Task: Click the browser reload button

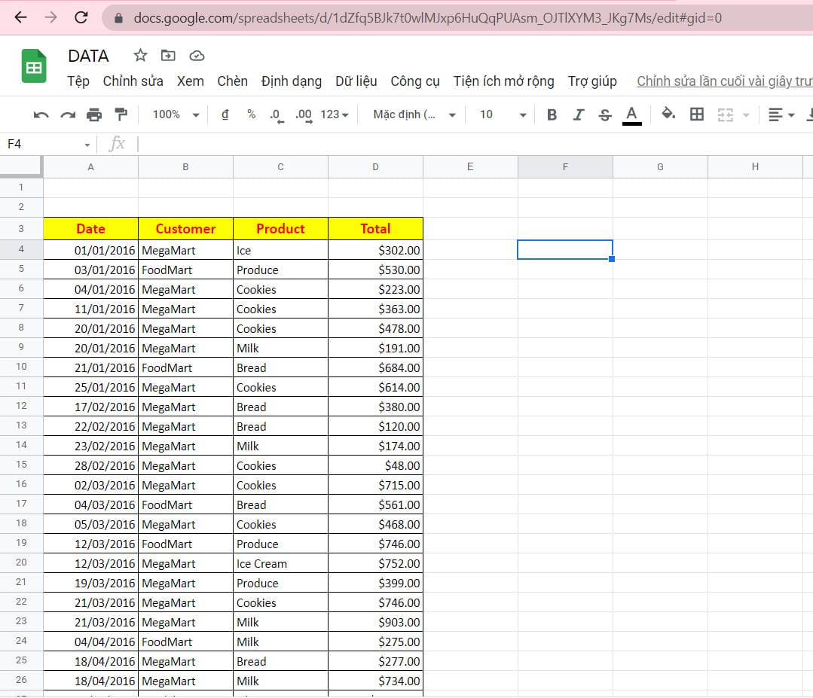Action: (x=81, y=17)
